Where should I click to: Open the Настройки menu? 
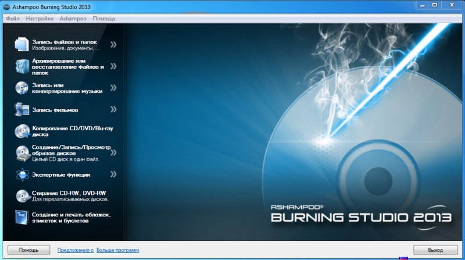coord(40,19)
